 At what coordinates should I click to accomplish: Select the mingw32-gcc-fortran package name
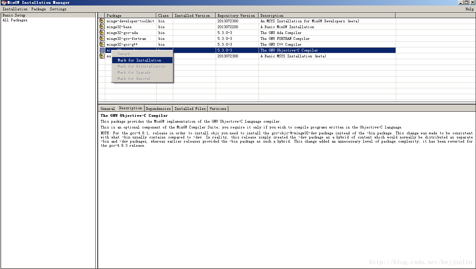pos(126,38)
